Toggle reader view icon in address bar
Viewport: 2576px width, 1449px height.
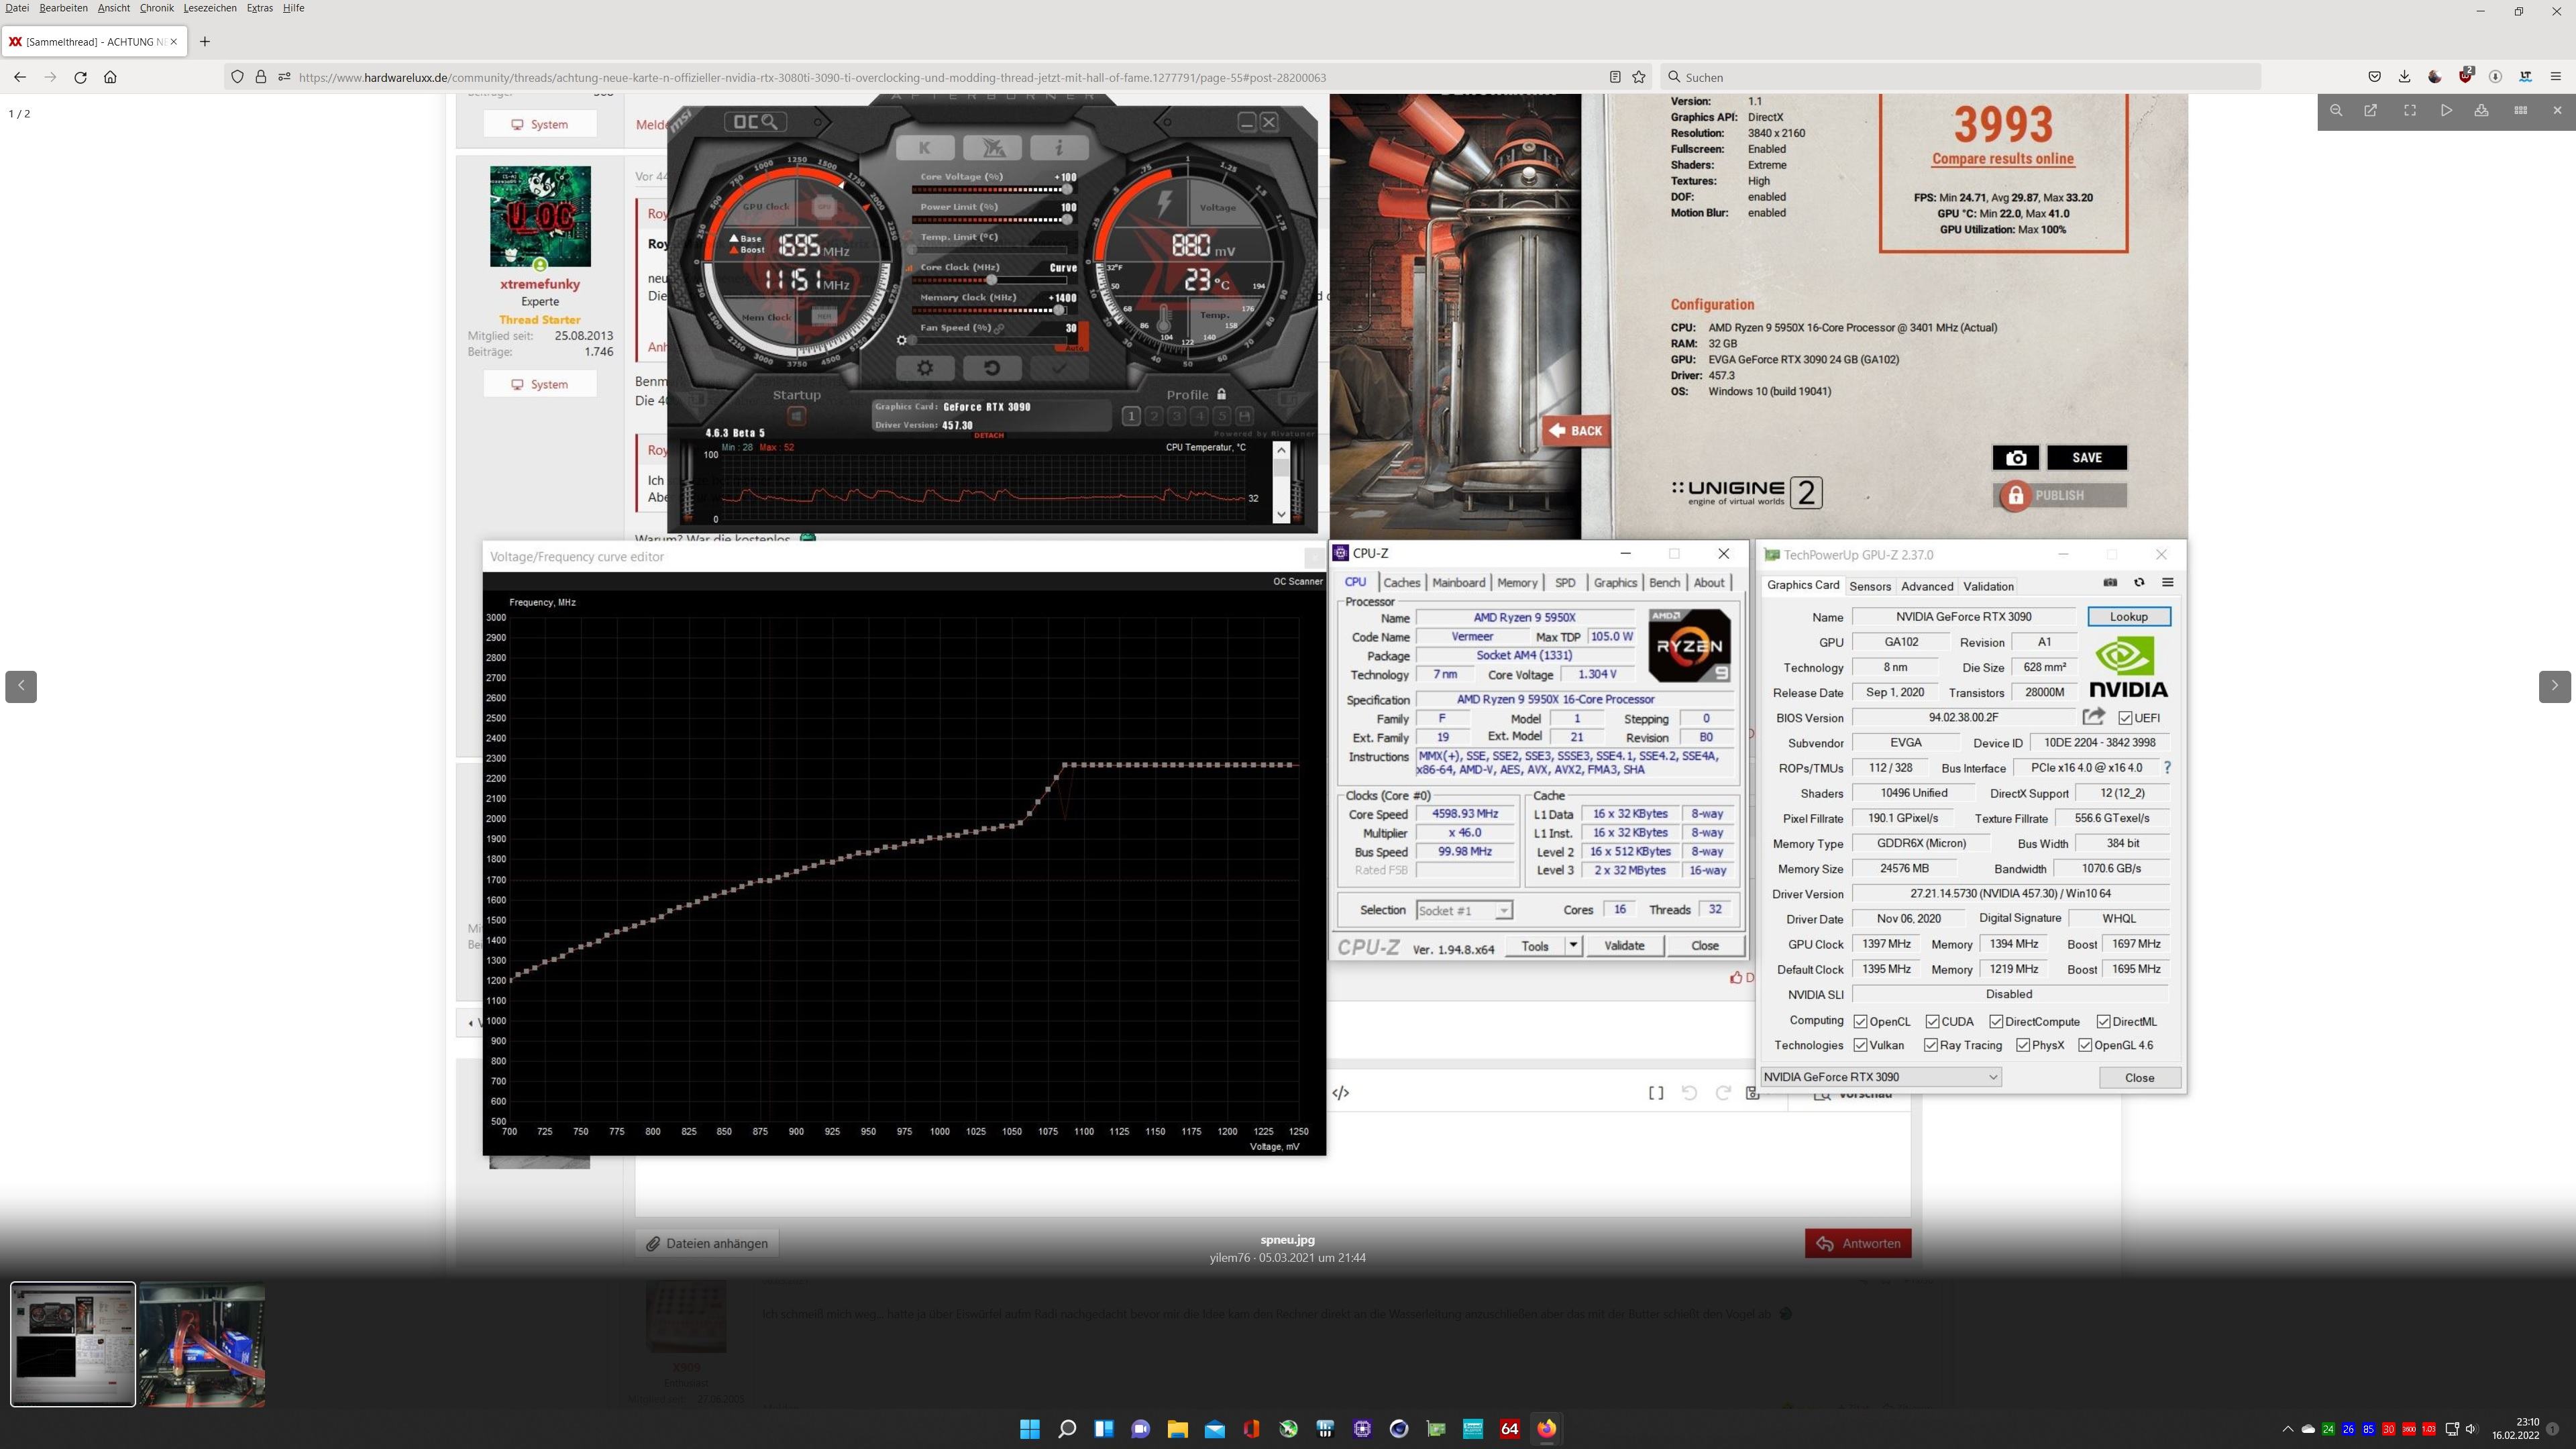[1614, 77]
